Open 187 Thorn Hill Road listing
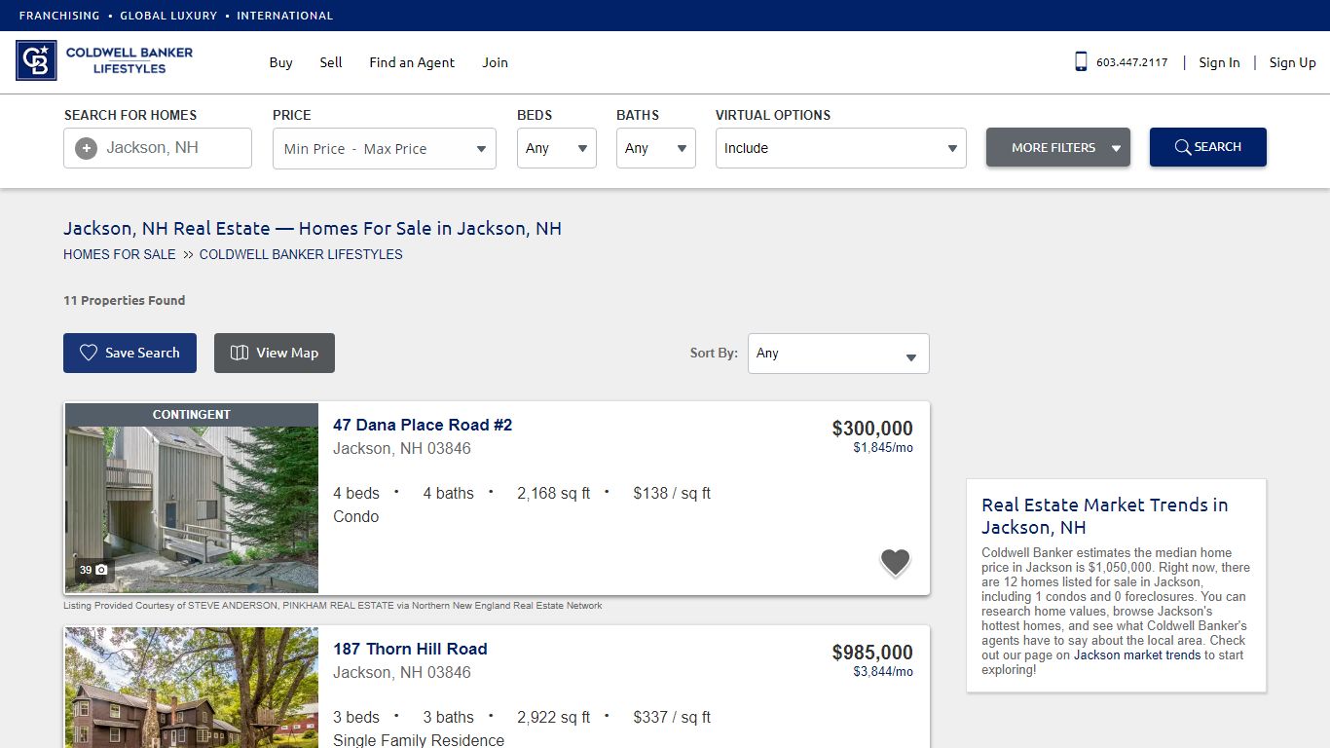The image size is (1330, 748). pyautogui.click(x=410, y=649)
